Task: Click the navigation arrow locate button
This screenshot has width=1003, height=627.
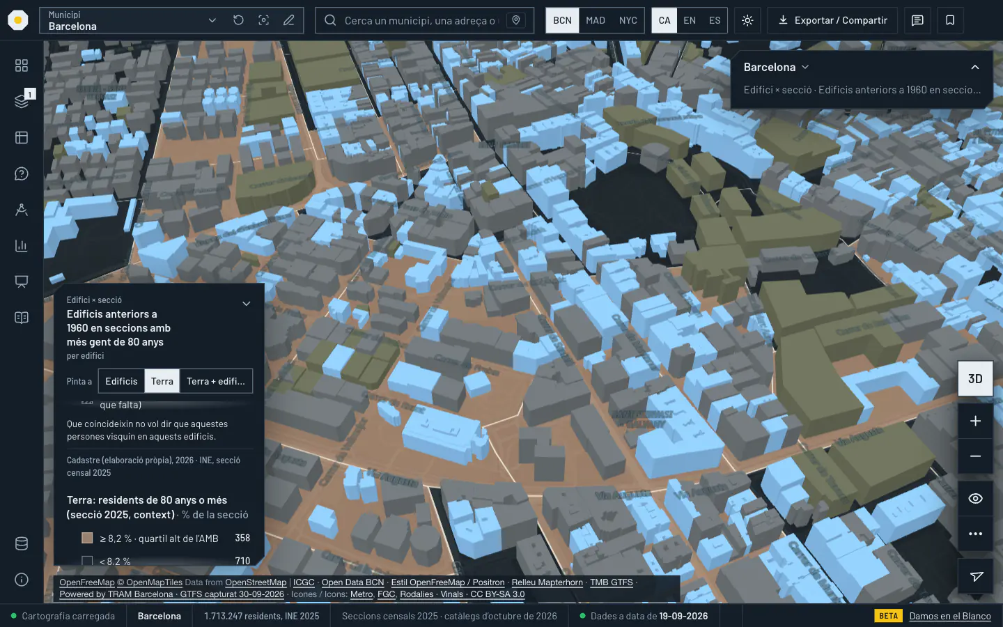Action: [976, 576]
